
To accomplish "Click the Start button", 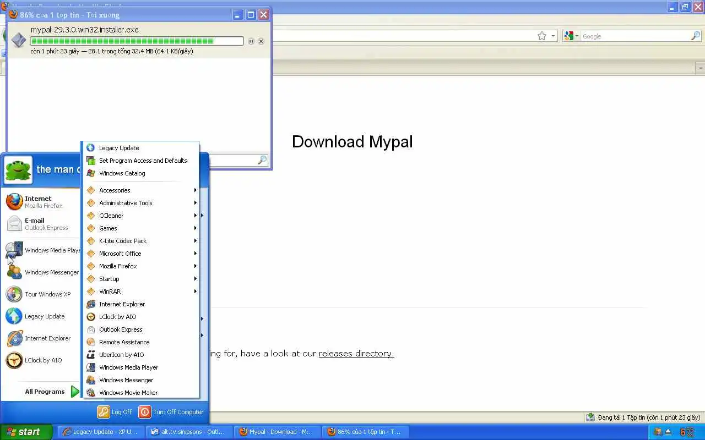I will pyautogui.click(x=26, y=432).
